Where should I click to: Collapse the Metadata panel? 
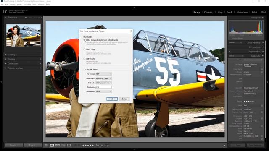tap(263, 56)
